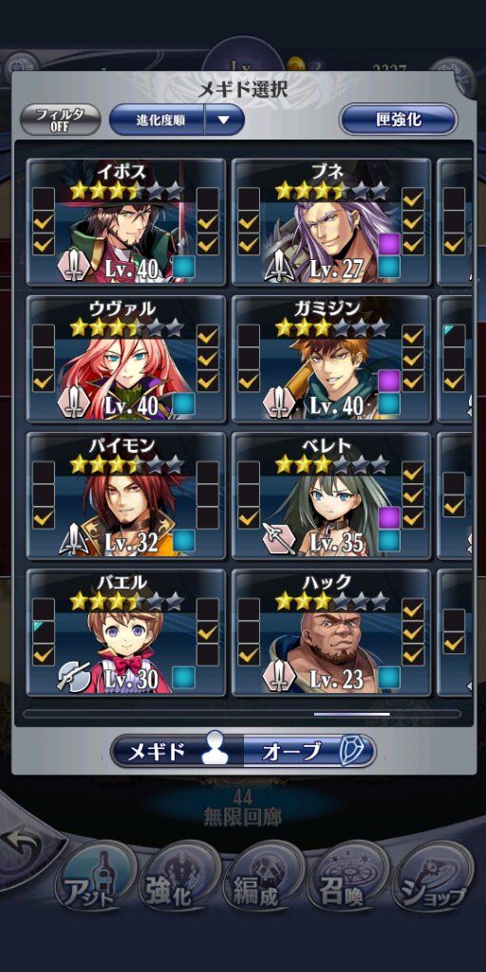Viewport: 486px width, 972px height.
Task: Click the top-right checked box on ブネ card
Action: pos(413,199)
